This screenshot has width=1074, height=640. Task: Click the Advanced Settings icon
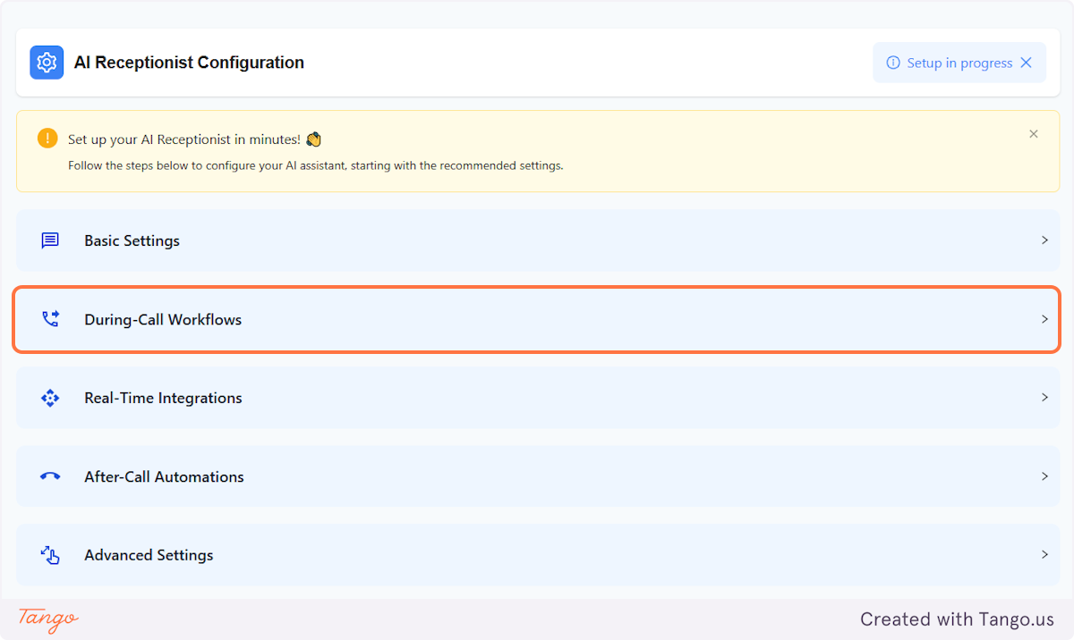[x=51, y=554]
